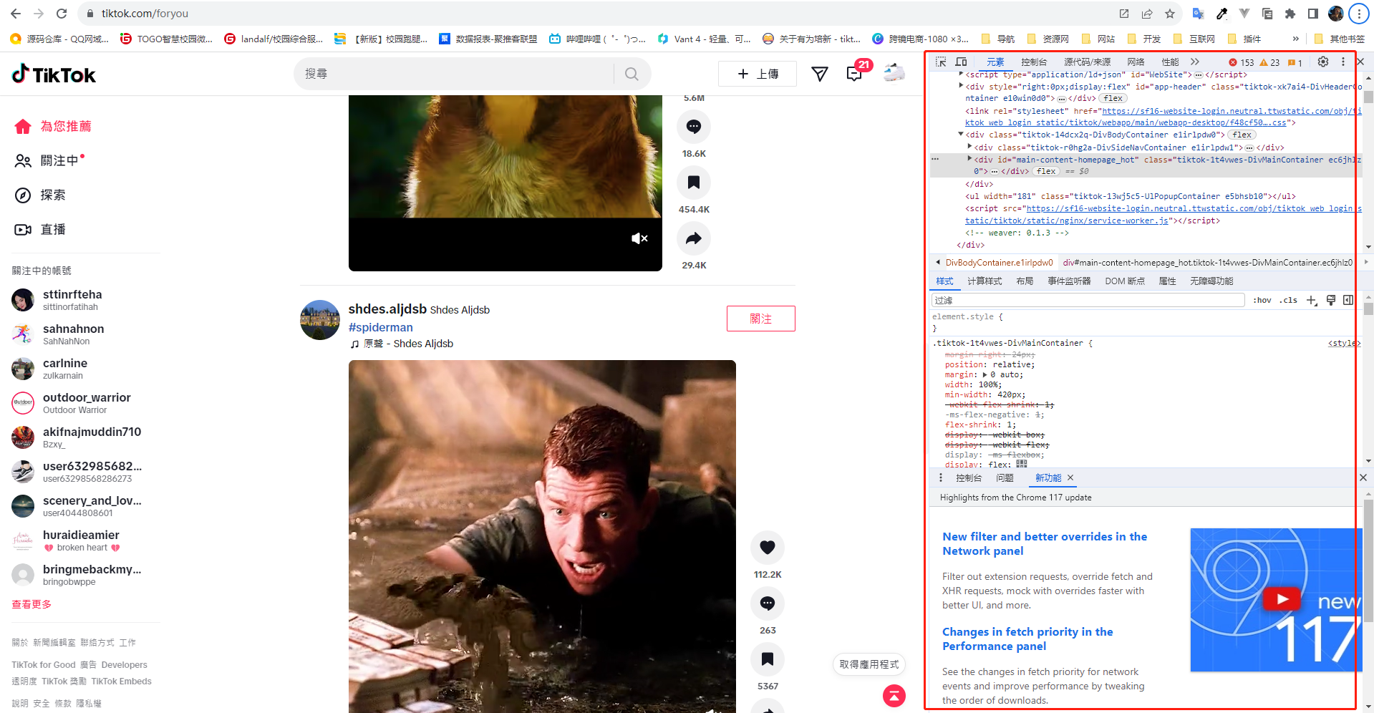The width and height of the screenshot is (1374, 713).
Task: Open the effects triangle icon in header
Action: 820,74
